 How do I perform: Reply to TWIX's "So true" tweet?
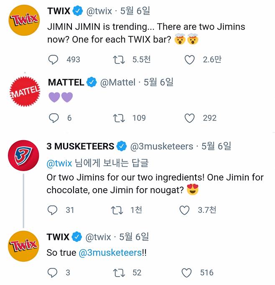pyautogui.click(x=53, y=272)
